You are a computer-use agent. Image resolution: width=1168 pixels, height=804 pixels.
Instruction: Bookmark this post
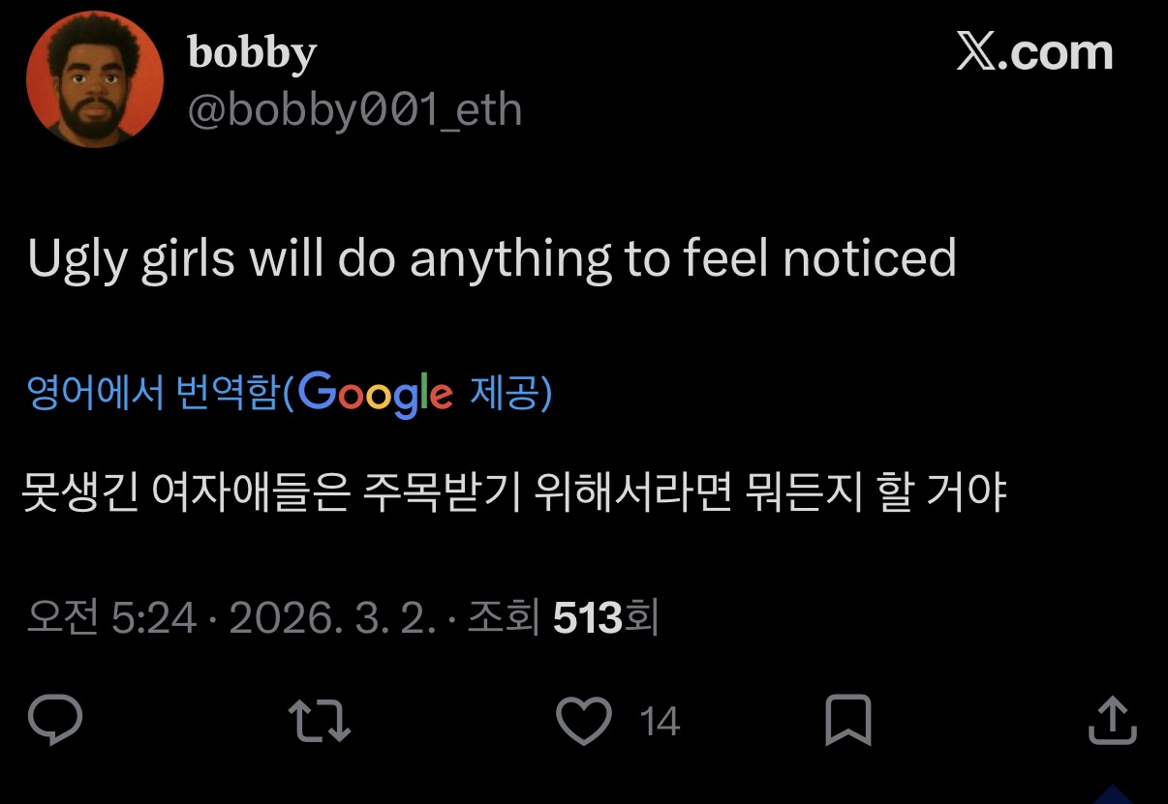(847, 722)
